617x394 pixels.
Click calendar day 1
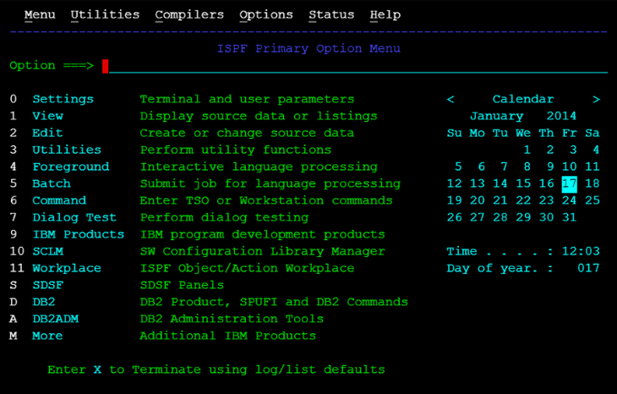(x=527, y=150)
